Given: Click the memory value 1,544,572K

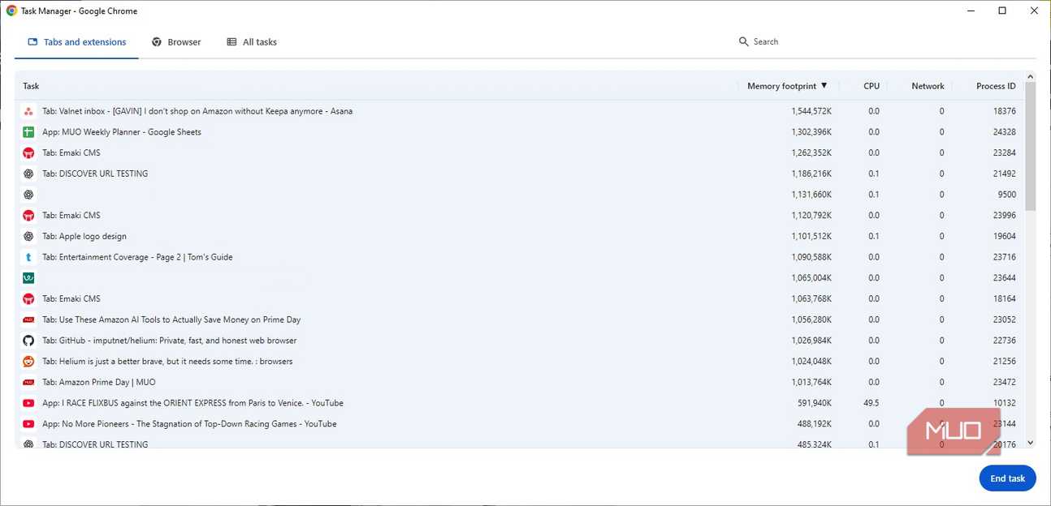Looking at the screenshot, I should click(x=811, y=111).
